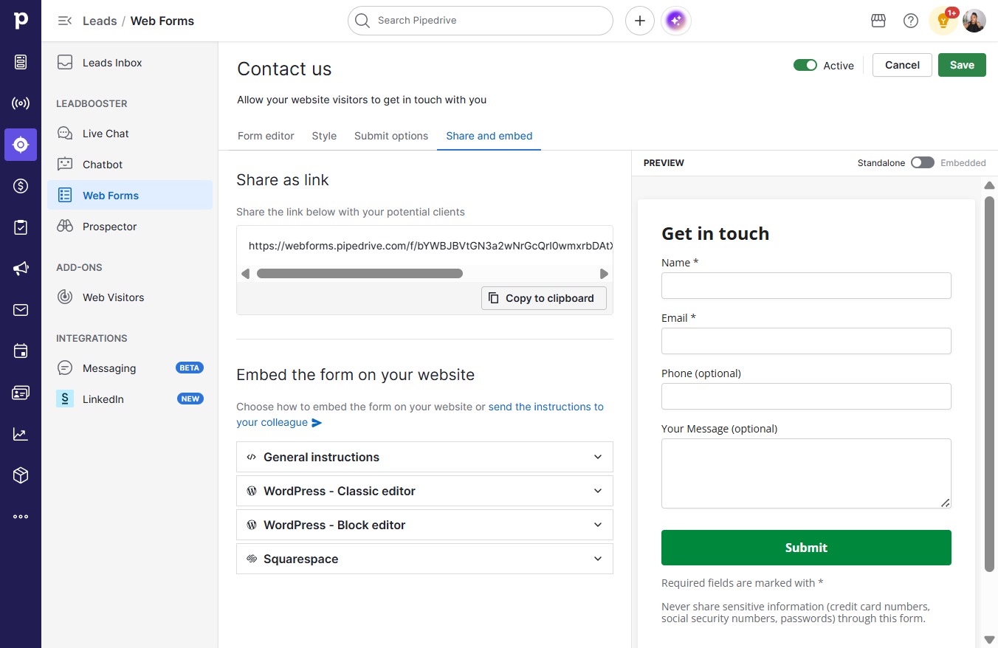Click the Leads breadcrumb link
Viewport: 998px width, 648px height.
click(100, 21)
